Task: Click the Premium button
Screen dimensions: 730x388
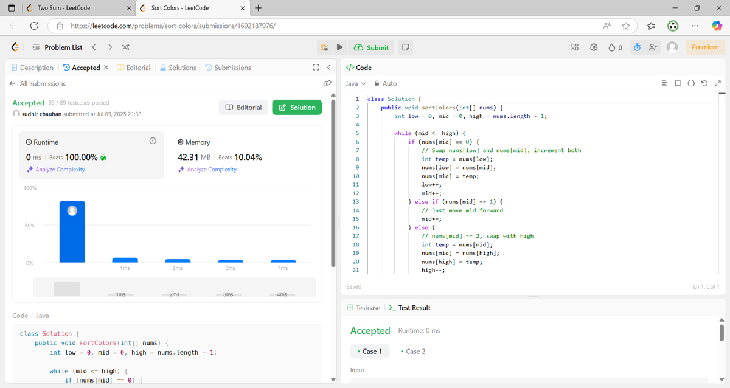Action: (x=705, y=47)
